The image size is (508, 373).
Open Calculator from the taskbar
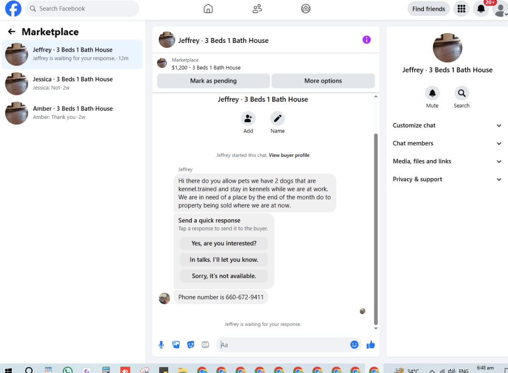click(106, 370)
